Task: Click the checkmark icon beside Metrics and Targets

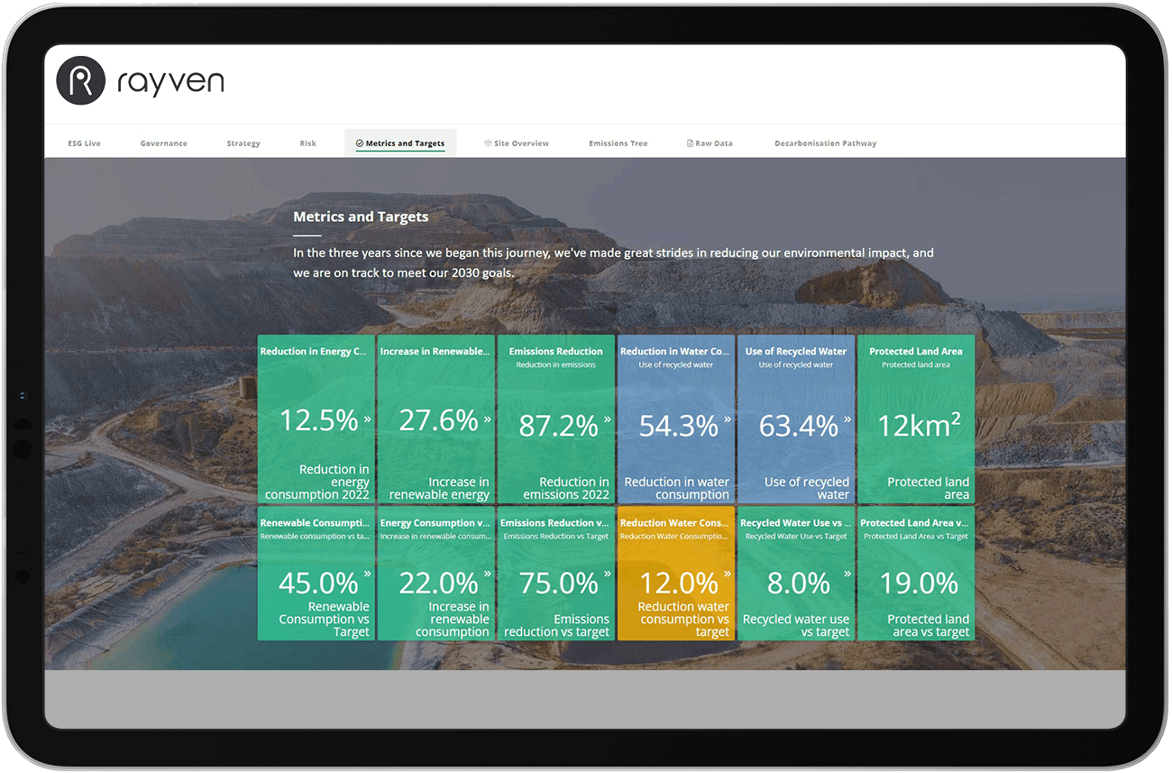Action: pos(360,143)
